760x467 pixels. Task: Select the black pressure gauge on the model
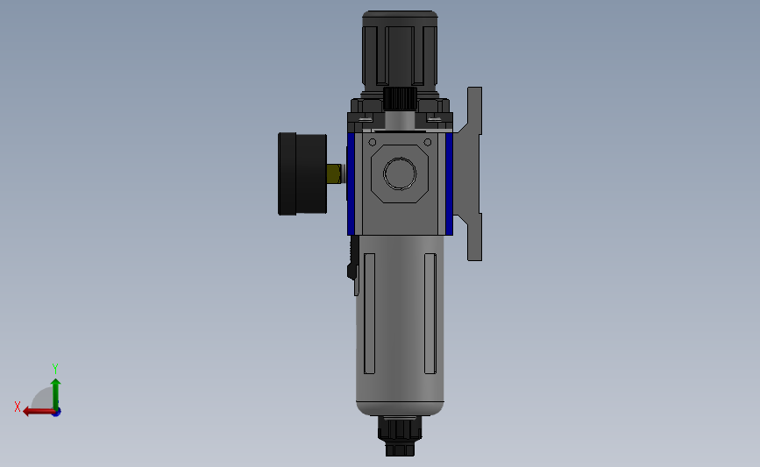pos(302,173)
